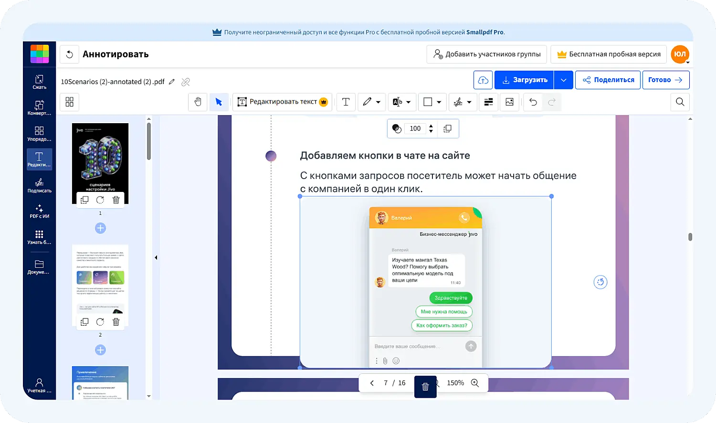
Task: Expand the shape tool dropdown arrow
Action: 439,102
